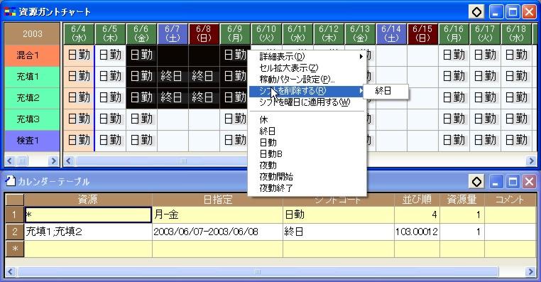Click the 6/14 (土) date column header
The image size is (541, 282).
coord(391,34)
